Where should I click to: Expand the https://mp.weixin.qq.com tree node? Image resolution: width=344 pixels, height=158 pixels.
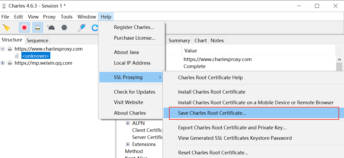point(3,63)
